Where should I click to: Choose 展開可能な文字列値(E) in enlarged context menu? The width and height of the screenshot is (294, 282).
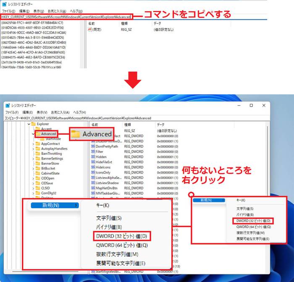[121, 263]
